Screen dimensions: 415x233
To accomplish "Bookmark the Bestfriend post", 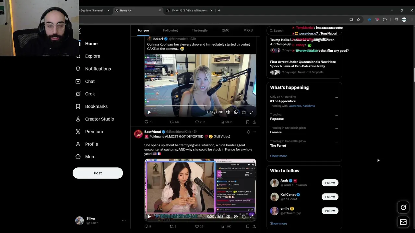I will [x=248, y=226].
